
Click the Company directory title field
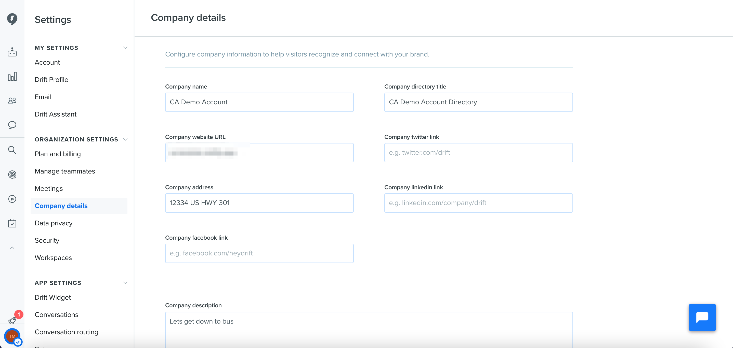pyautogui.click(x=478, y=102)
